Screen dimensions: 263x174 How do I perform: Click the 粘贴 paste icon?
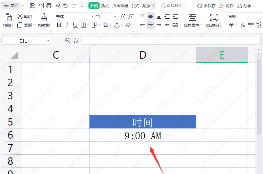(x=8, y=17)
